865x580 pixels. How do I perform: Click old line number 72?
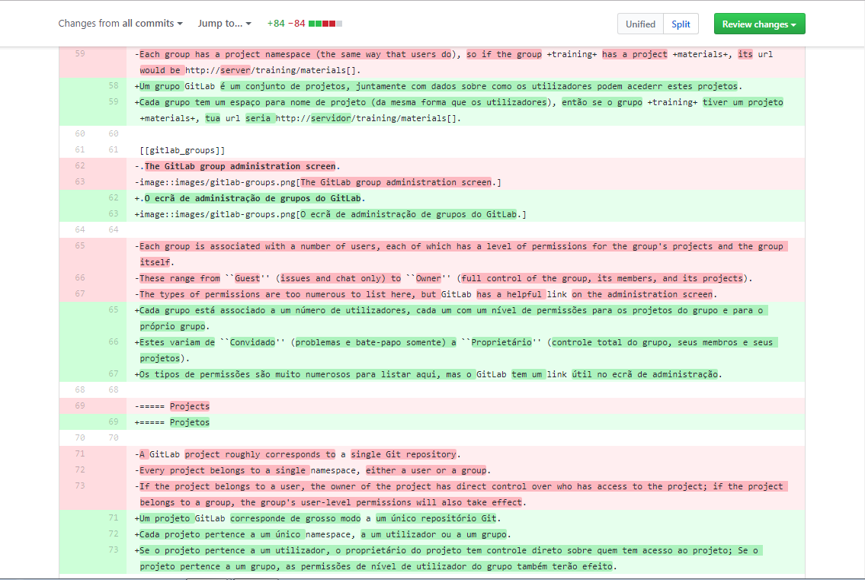[x=80, y=469]
